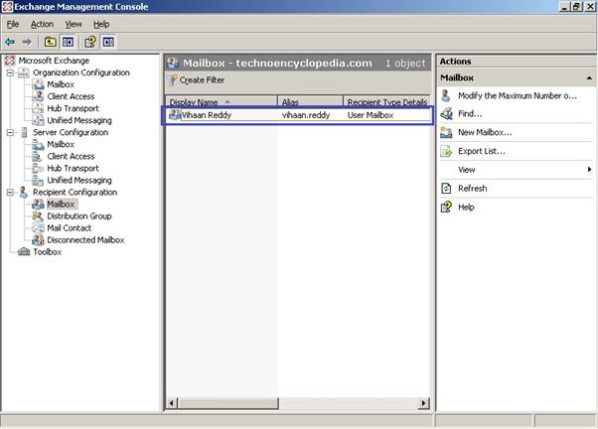Select Mailbox under Recipient Configuration
Screen dimensions: 598x429
click(x=61, y=204)
